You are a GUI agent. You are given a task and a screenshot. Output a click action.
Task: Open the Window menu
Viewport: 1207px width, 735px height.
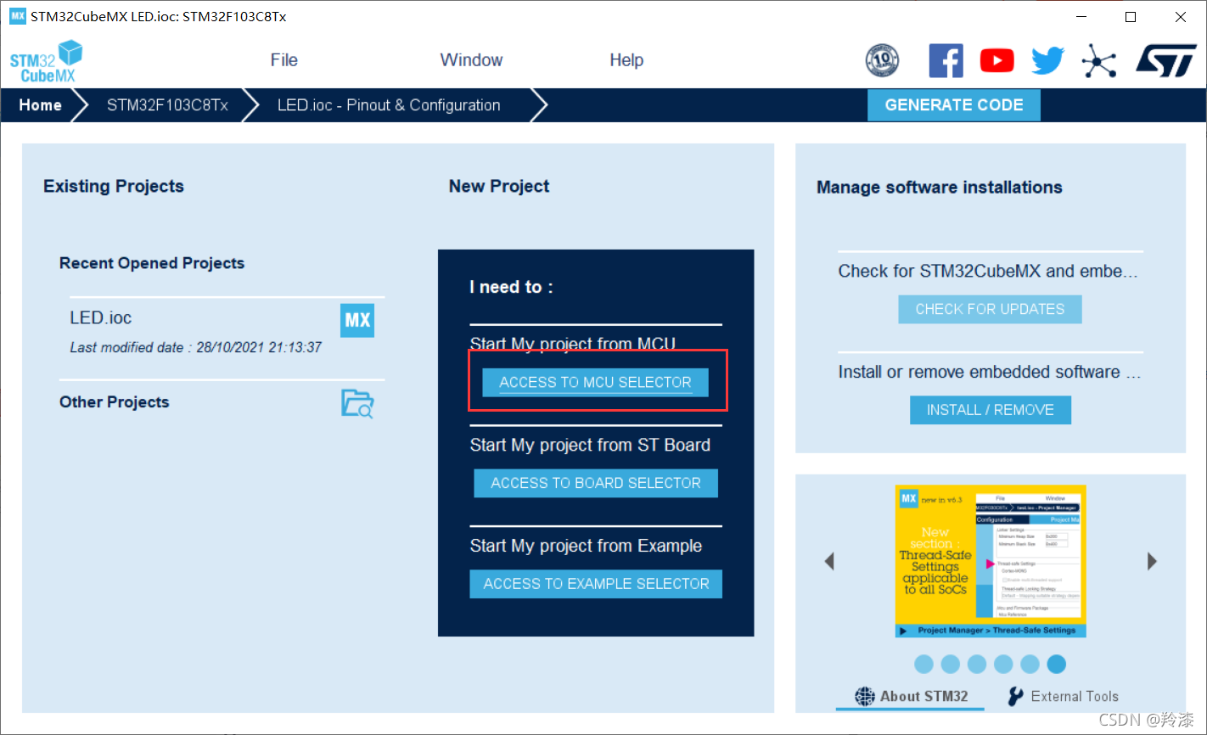[471, 60]
